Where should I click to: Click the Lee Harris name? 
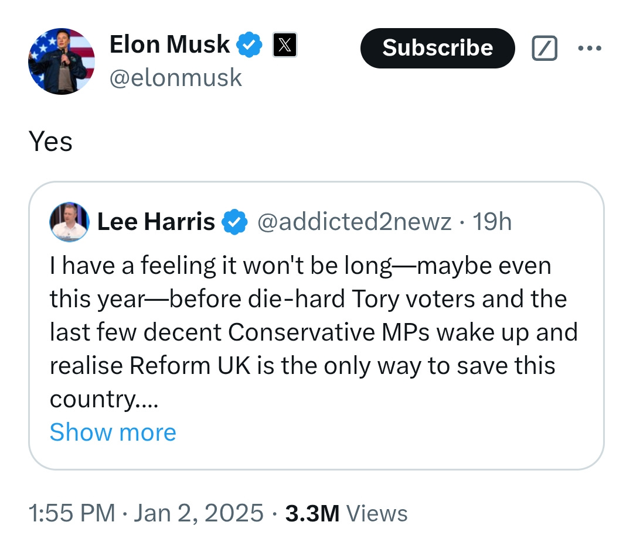pos(156,222)
